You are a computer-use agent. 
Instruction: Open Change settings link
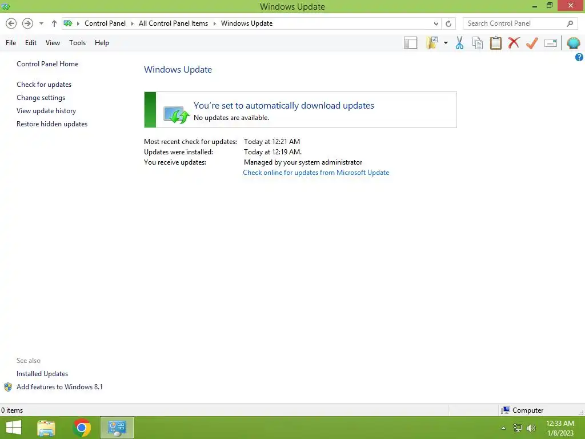(x=41, y=98)
